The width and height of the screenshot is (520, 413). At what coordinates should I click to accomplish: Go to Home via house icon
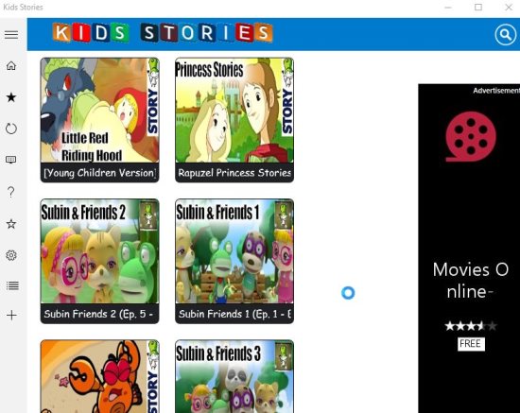pyautogui.click(x=11, y=65)
